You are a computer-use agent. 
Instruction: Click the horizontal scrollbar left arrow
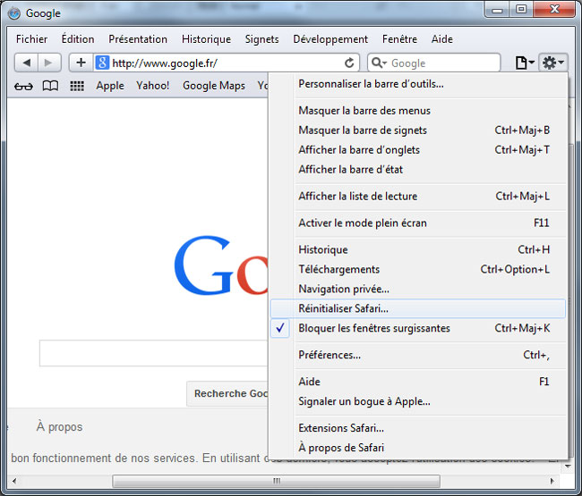tap(14, 481)
